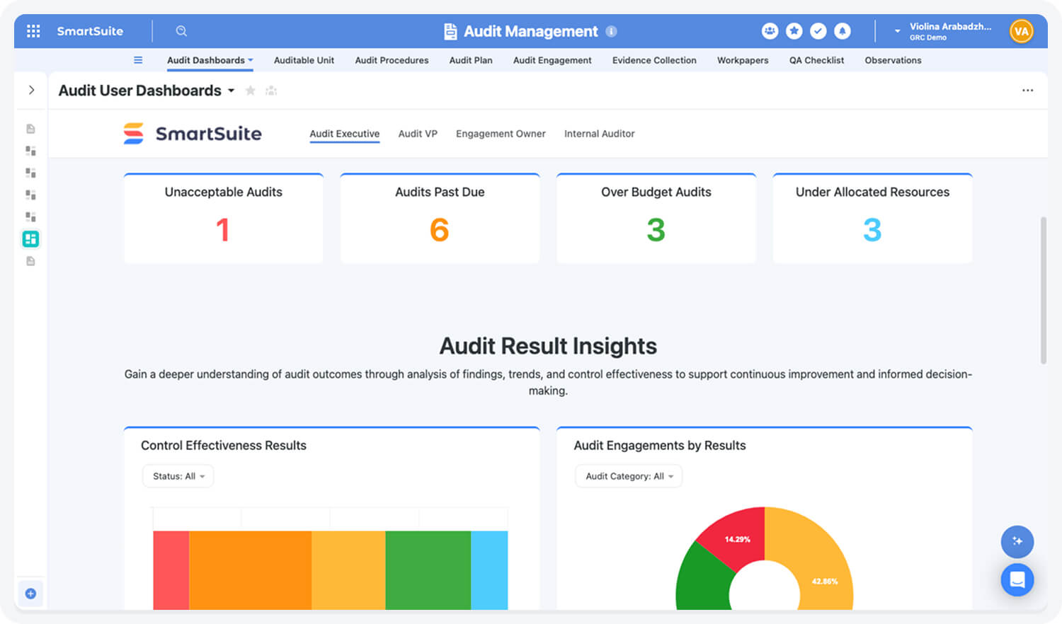Click the Control Effectiveness Results title
Image resolution: width=1062 pixels, height=624 pixels.
pyautogui.click(x=224, y=446)
